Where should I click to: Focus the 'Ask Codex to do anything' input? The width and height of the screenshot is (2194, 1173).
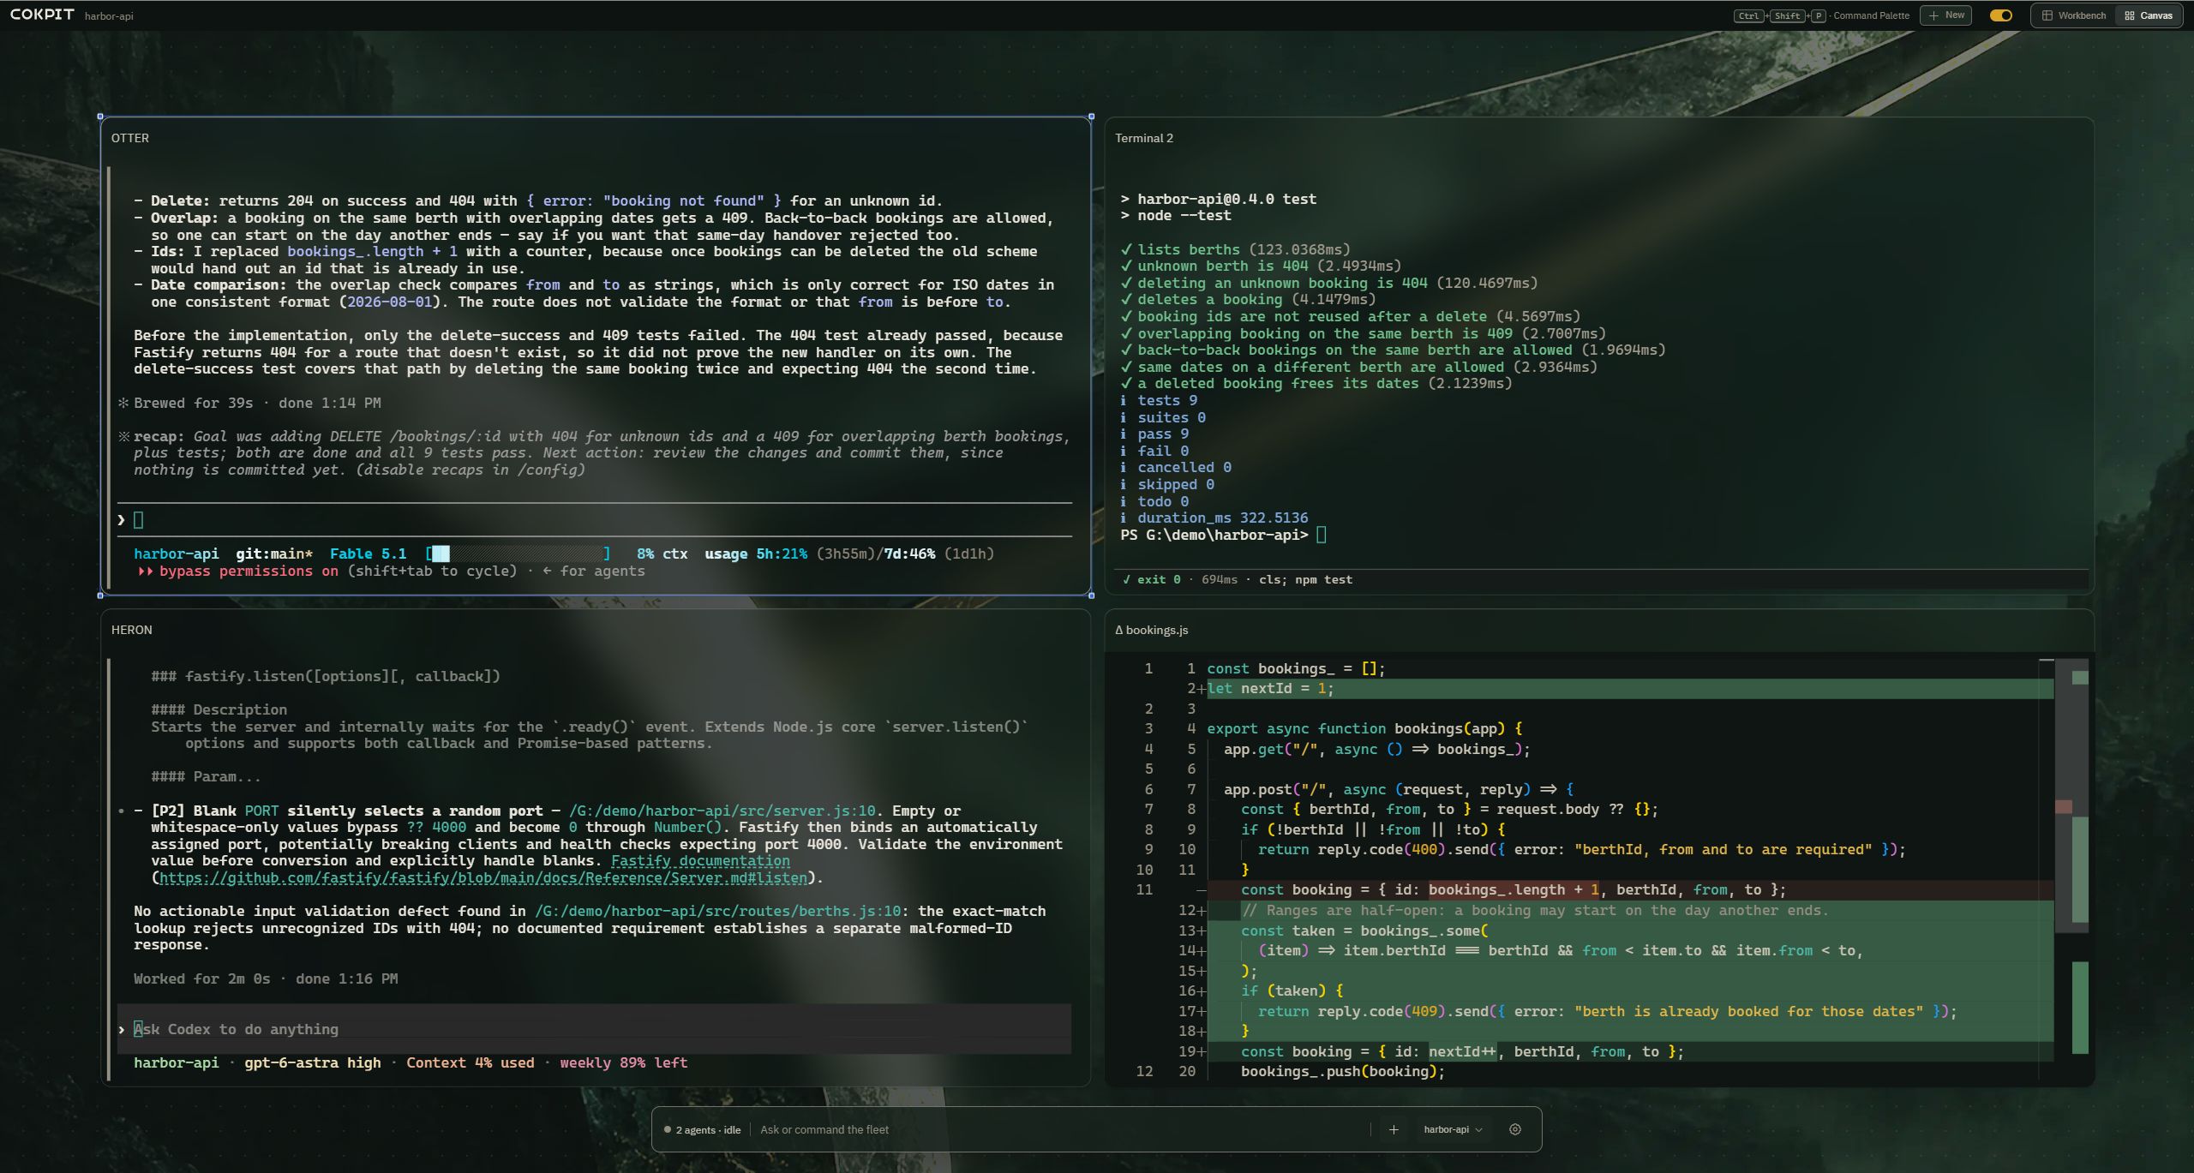click(x=595, y=1029)
